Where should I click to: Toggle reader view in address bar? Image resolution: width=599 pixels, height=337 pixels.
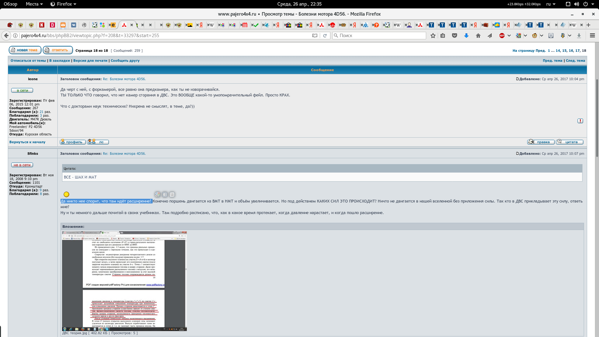click(315, 36)
